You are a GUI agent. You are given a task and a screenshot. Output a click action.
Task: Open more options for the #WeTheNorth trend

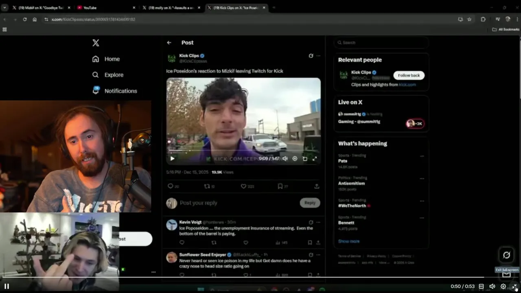[x=422, y=201]
